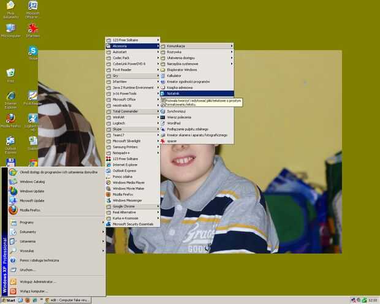Screen dimensions: 380x304
Task: Open Kreator skanera i aparatu fotograficznego
Action: pos(197,135)
